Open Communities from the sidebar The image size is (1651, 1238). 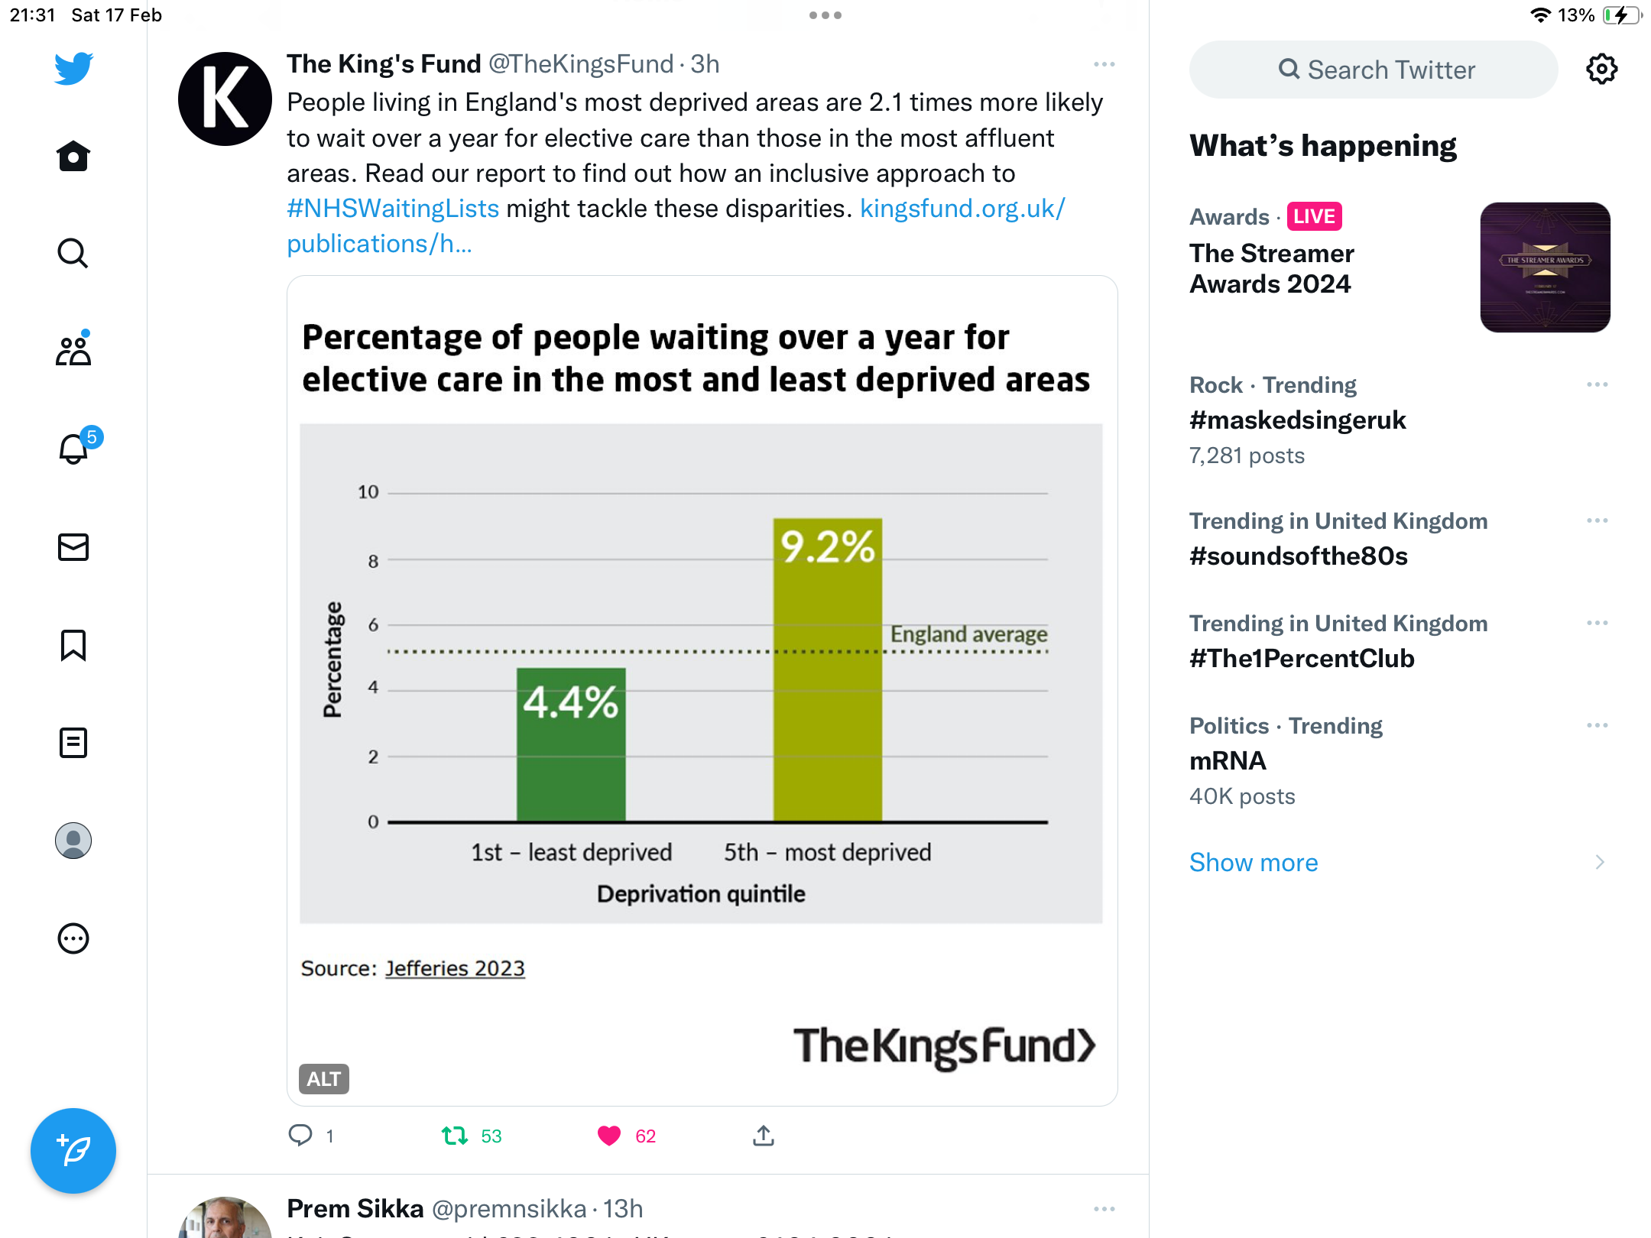coord(73,350)
